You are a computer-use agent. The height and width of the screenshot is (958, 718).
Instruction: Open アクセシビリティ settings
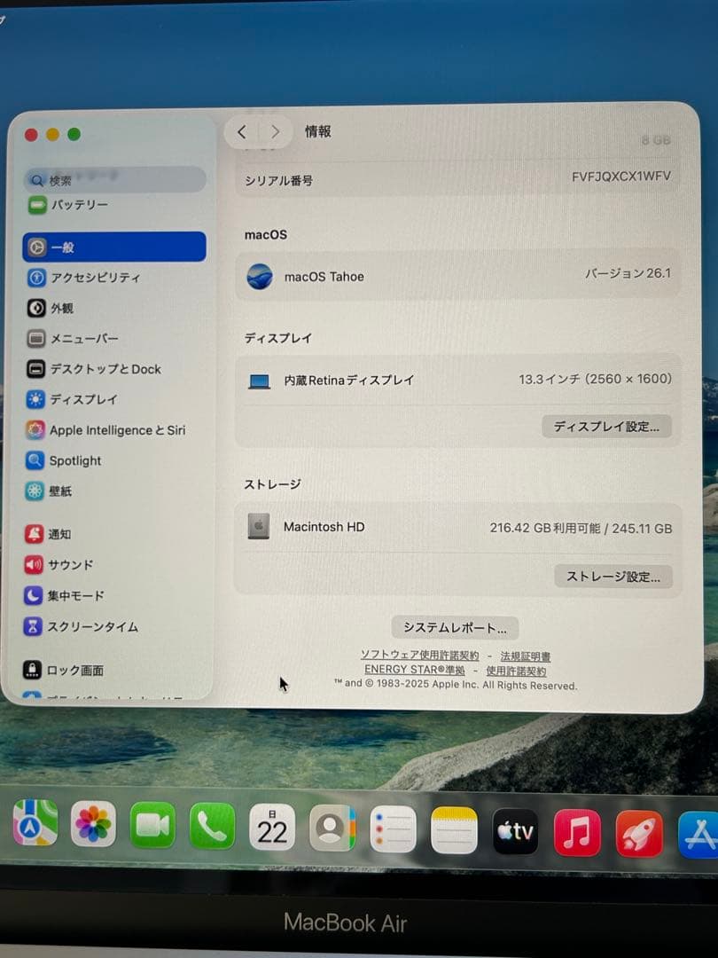coord(83,278)
